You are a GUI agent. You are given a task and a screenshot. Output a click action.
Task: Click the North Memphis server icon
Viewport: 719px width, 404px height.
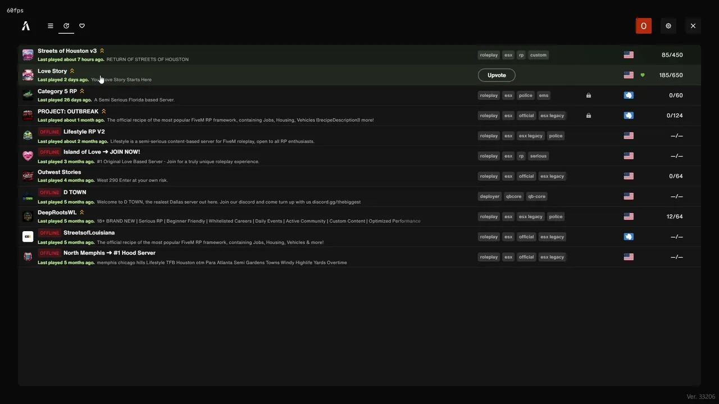tap(28, 257)
